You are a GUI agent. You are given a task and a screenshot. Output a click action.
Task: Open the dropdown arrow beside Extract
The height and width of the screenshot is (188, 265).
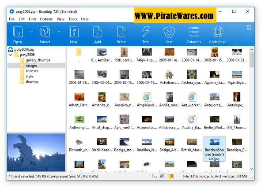coord(58,32)
